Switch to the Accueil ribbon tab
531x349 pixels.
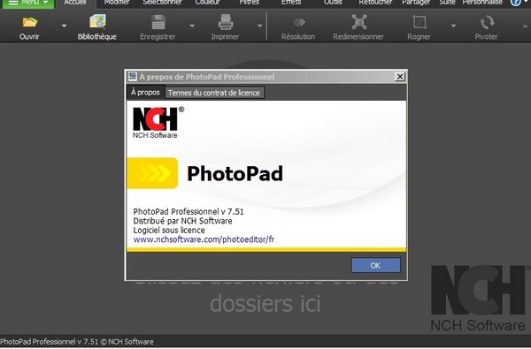(75, 3)
